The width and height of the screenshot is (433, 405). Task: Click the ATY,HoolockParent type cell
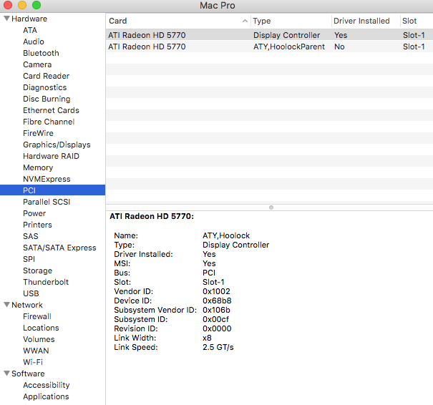pyautogui.click(x=289, y=47)
